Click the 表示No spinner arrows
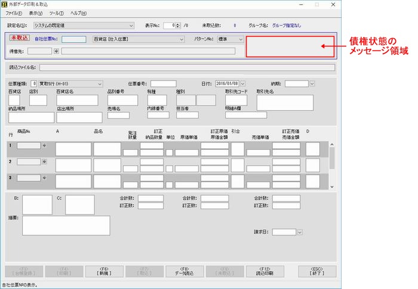418x289 pixels. click(178, 26)
